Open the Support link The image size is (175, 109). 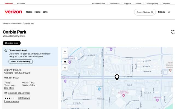click(127, 4)
